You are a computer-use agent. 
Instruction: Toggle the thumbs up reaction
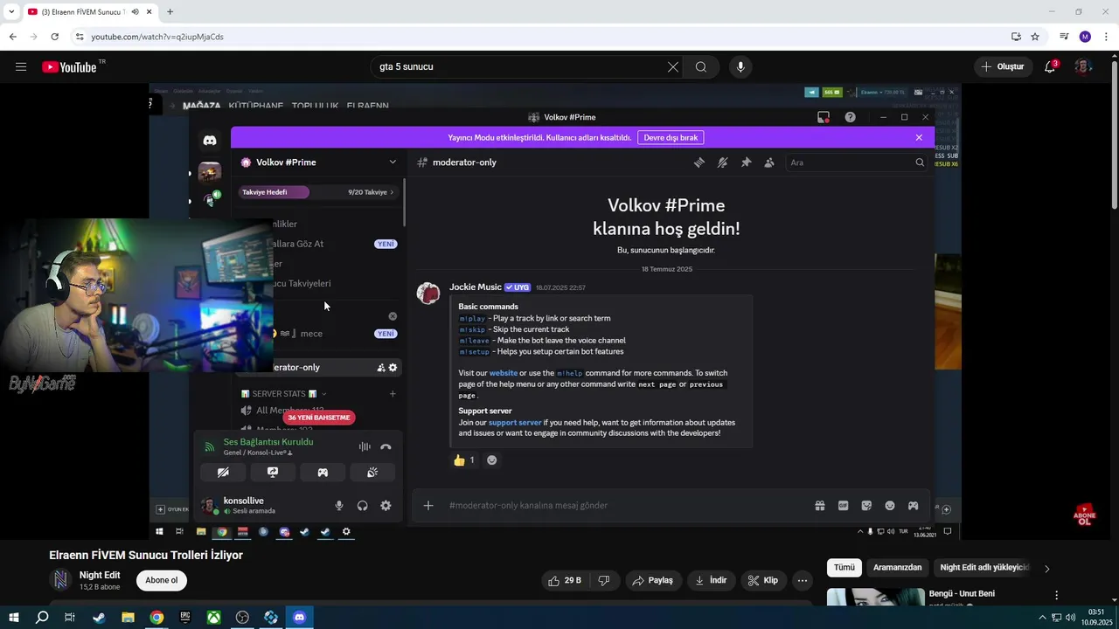pos(464,460)
